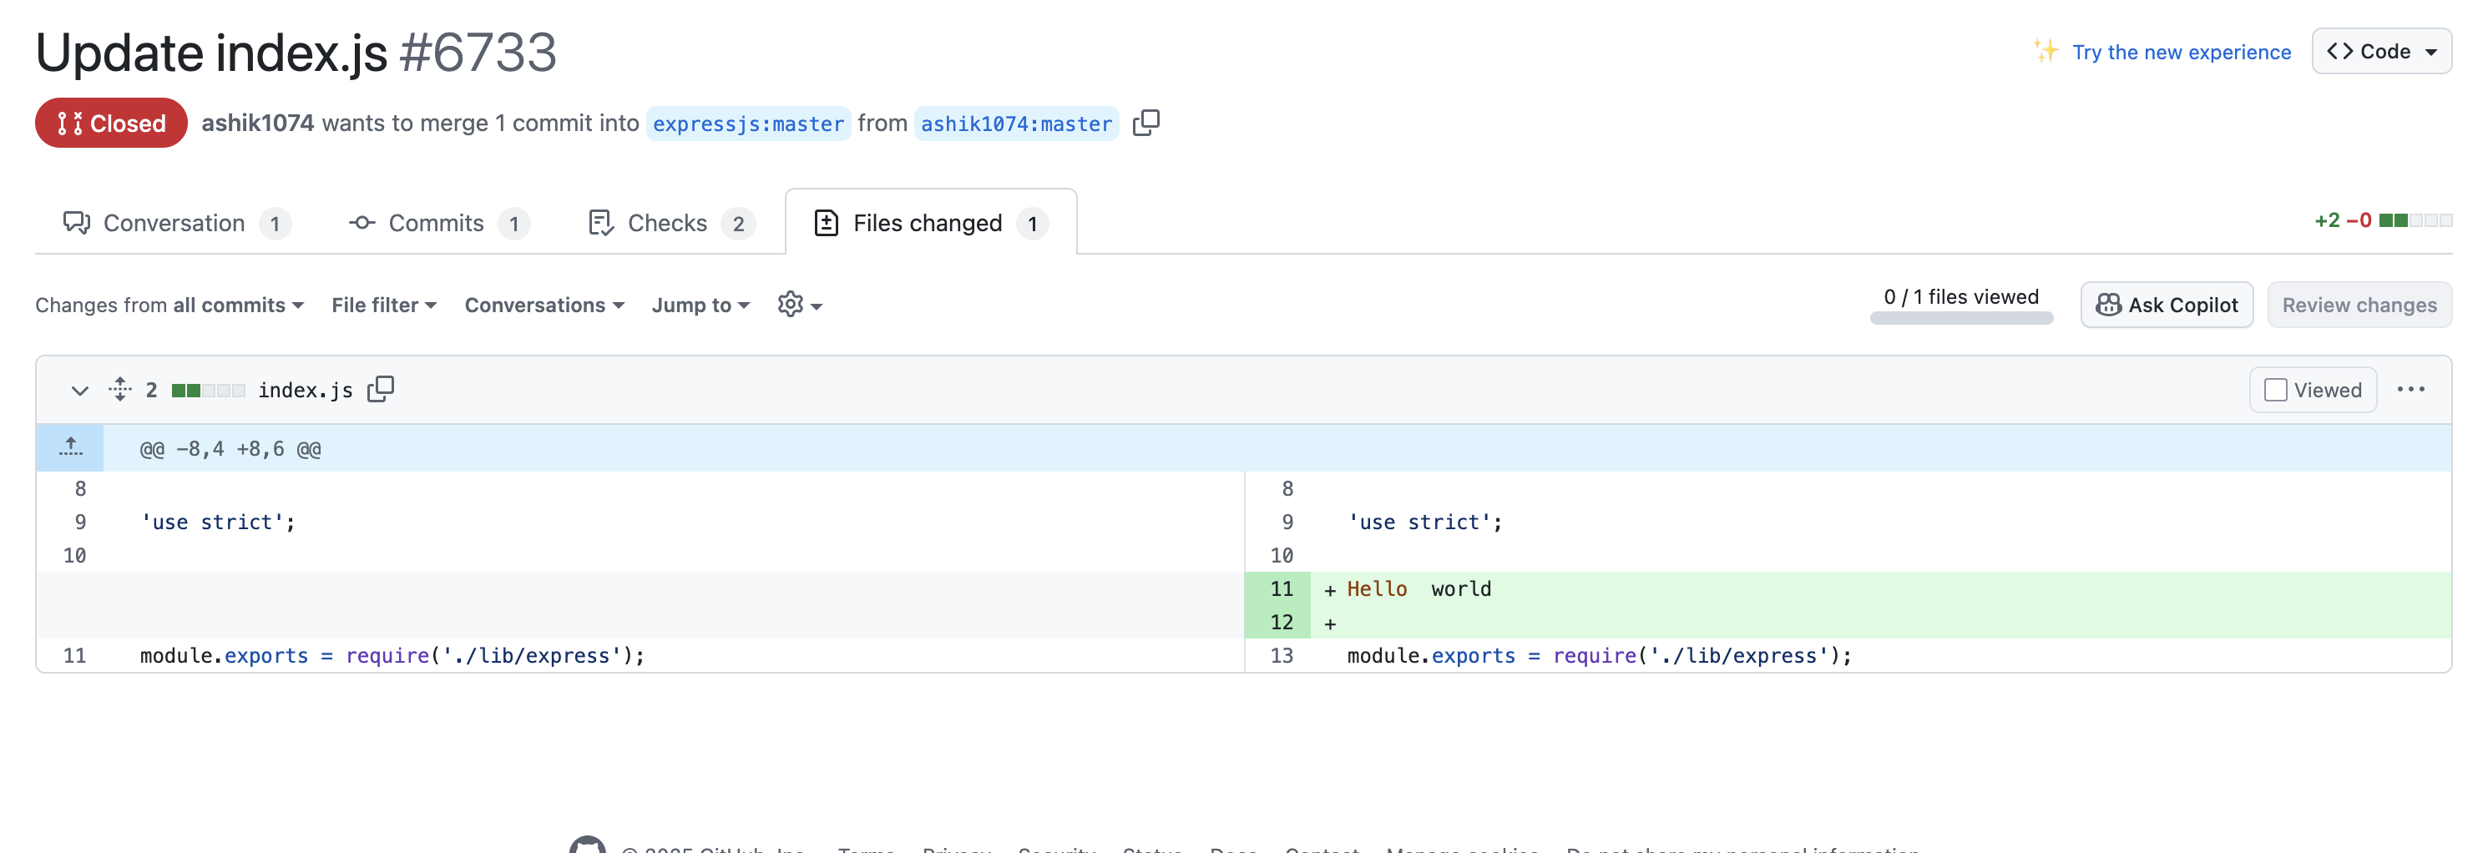2488x853 pixels.
Task: Click the pull request title Update index.js
Action: 210,53
